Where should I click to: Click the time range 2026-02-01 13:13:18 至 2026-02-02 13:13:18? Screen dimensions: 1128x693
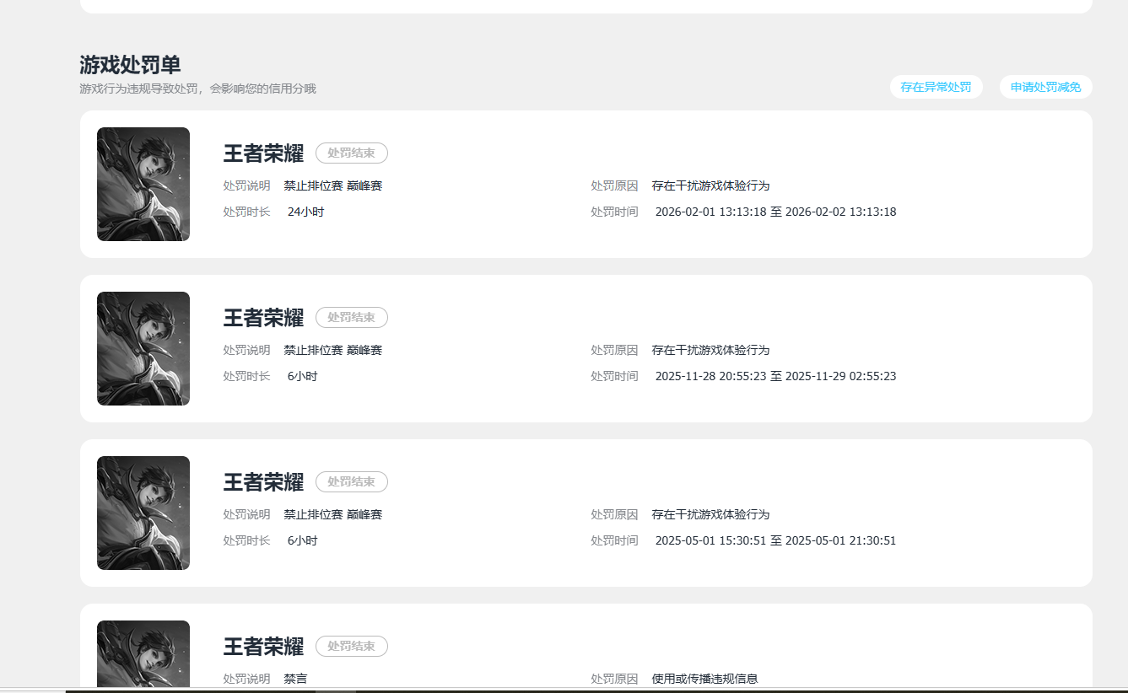pos(775,212)
